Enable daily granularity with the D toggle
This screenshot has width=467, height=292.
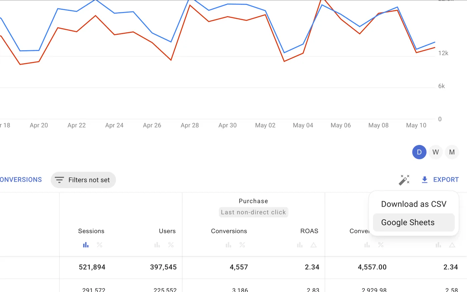(419, 152)
